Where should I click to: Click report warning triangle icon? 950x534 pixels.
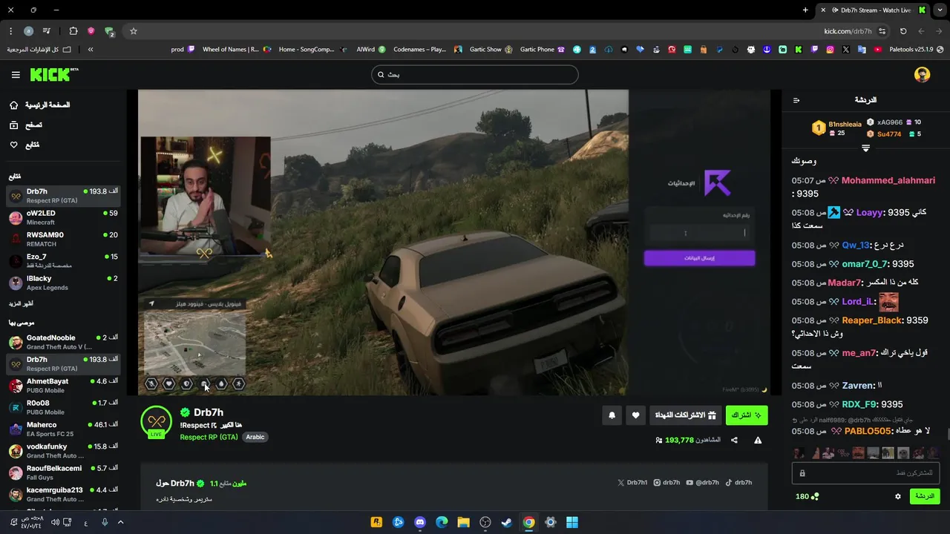pos(758,440)
